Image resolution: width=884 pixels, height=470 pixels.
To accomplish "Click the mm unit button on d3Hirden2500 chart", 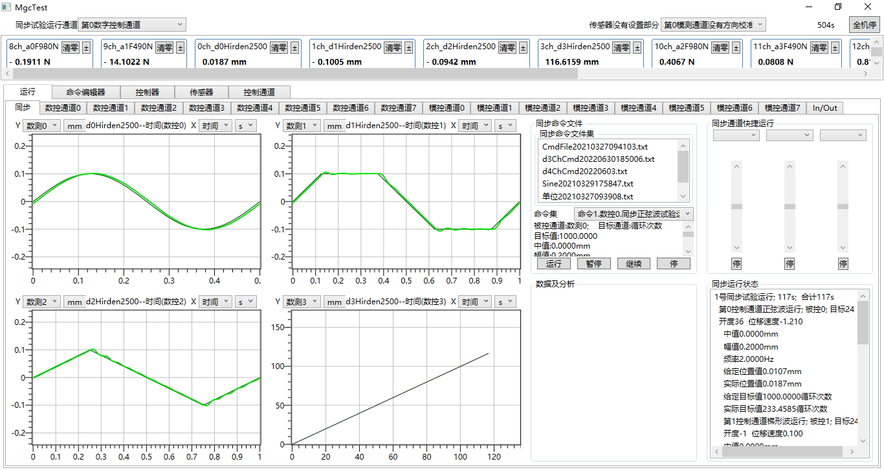I will tap(335, 301).
